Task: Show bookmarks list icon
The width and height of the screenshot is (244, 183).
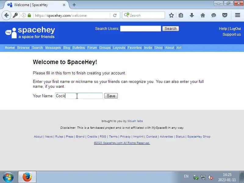Action: coord(181,15)
